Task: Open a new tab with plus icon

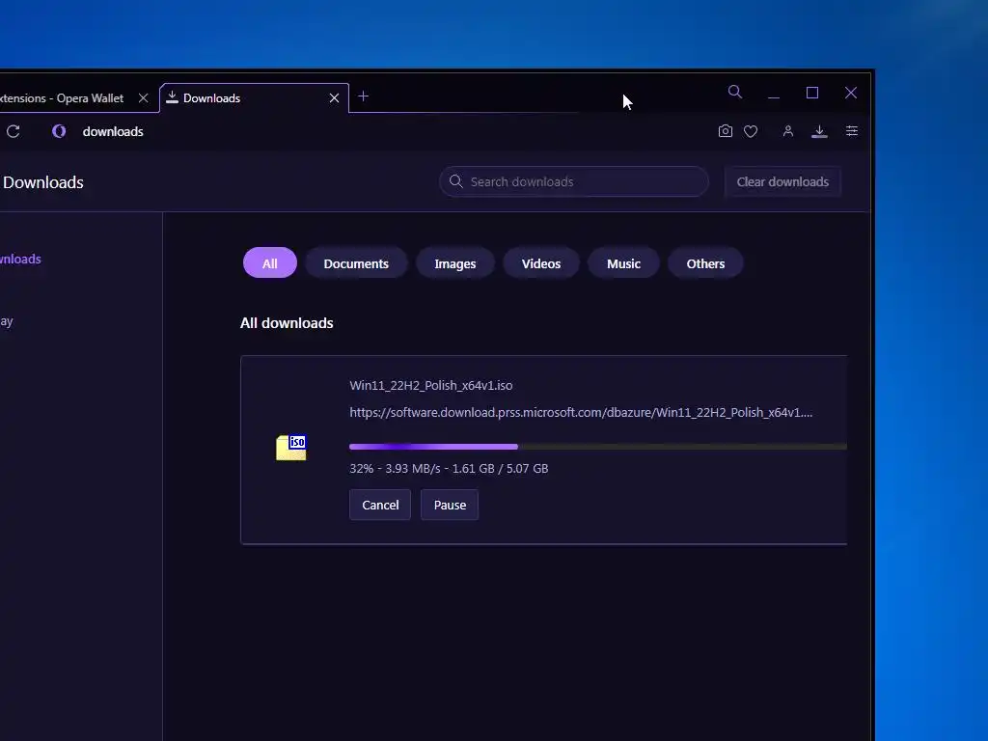Action: [x=363, y=96]
